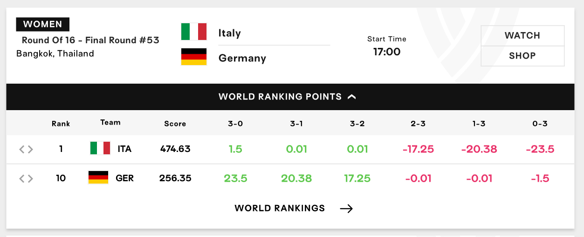Select the ITA 474.63 score cell
This screenshot has width=584, height=237.
click(175, 149)
